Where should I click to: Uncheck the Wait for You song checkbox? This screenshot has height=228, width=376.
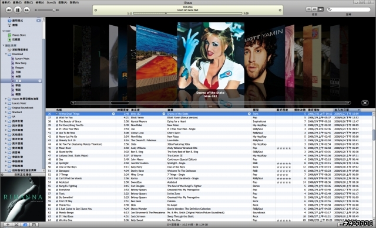click(57, 118)
